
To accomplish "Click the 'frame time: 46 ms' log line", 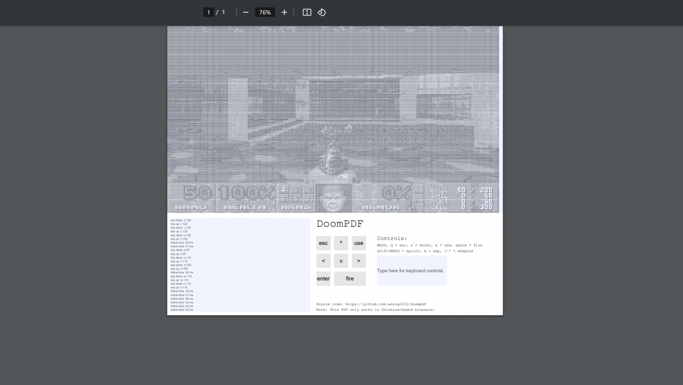I will click(x=182, y=298).
